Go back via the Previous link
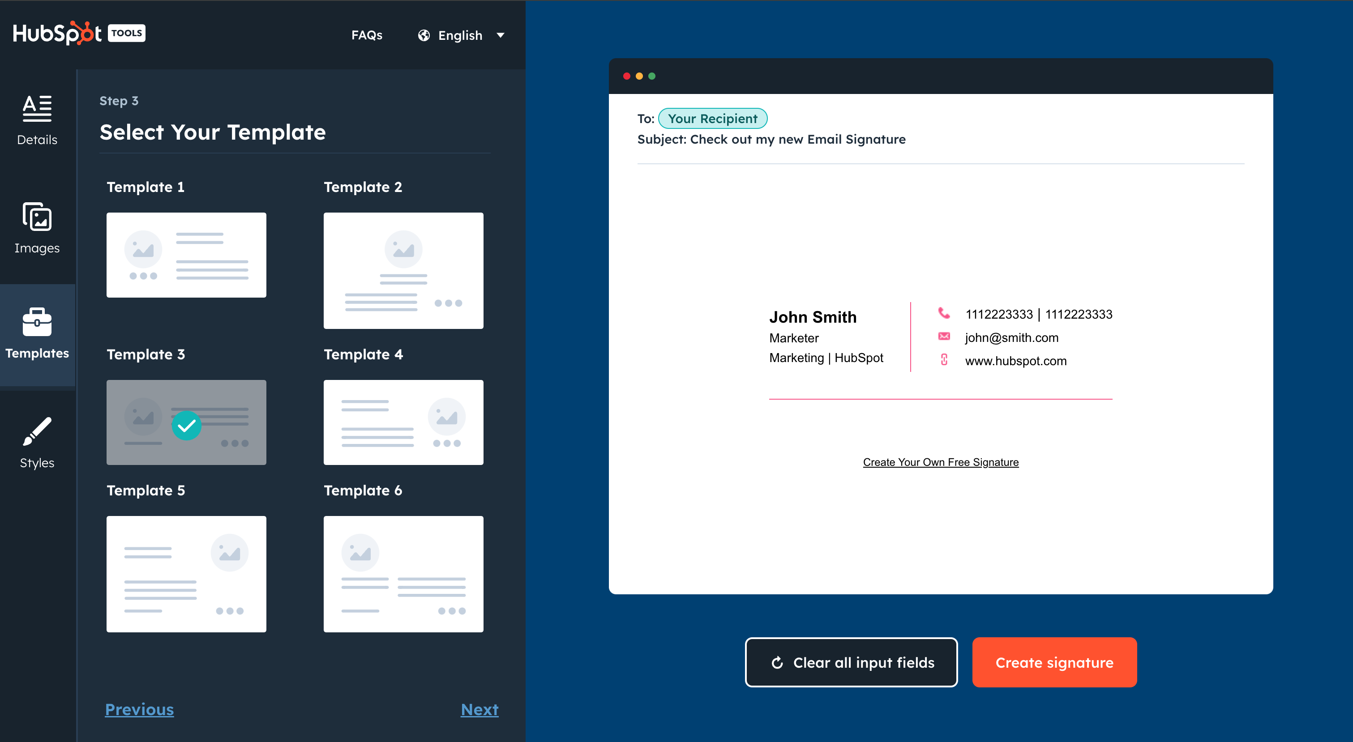 click(x=139, y=709)
